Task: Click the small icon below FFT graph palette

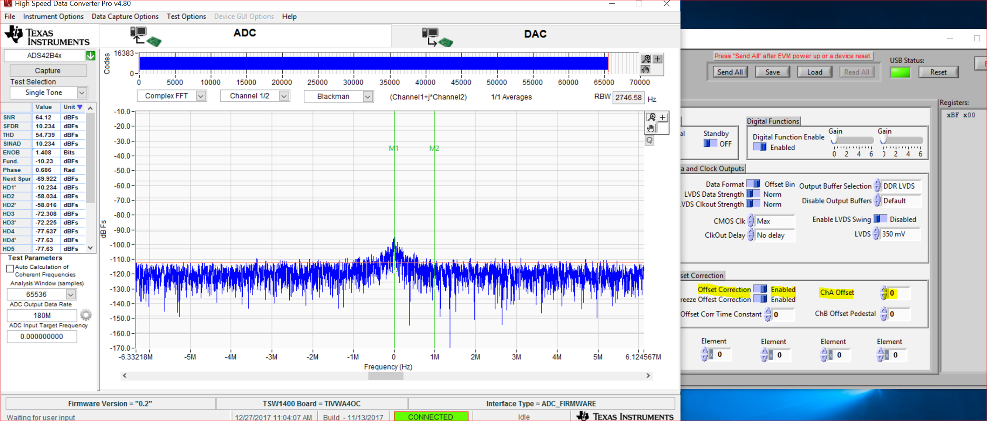Action: point(650,140)
